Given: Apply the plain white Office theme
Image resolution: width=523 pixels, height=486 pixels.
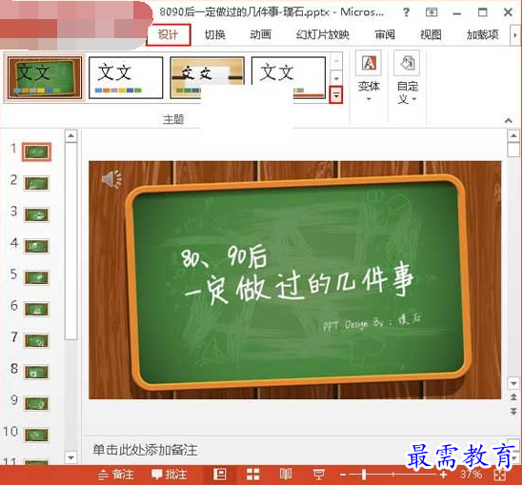Looking at the screenshot, I should click(x=126, y=78).
